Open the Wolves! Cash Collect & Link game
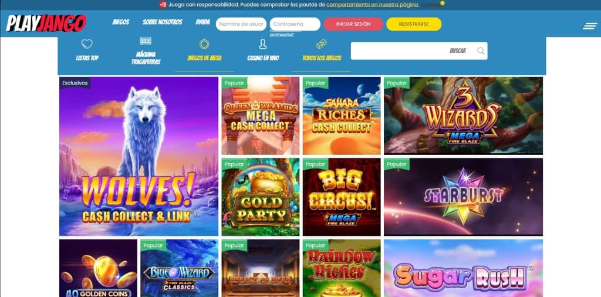 (139, 156)
